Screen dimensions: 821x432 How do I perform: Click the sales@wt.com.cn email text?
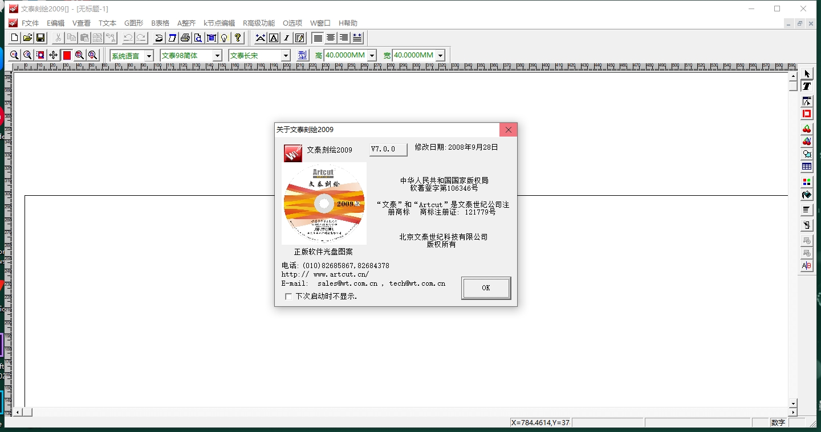click(348, 283)
